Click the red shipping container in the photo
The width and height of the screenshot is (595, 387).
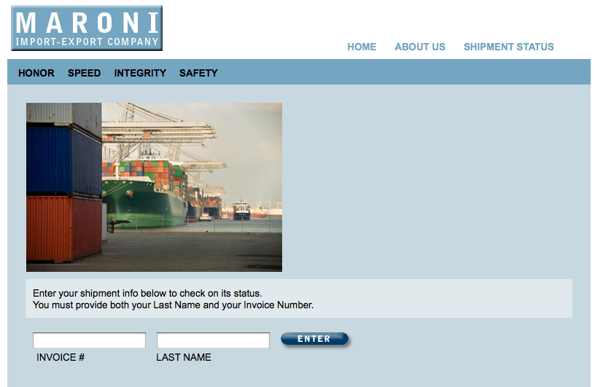pos(64,229)
